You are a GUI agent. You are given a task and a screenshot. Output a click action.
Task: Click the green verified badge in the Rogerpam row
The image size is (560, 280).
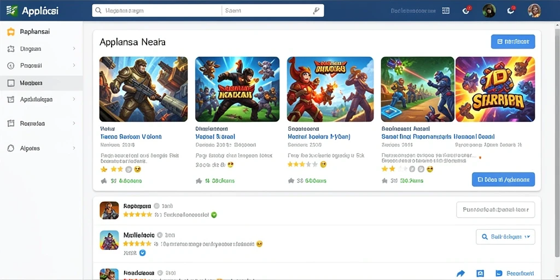pos(214,215)
